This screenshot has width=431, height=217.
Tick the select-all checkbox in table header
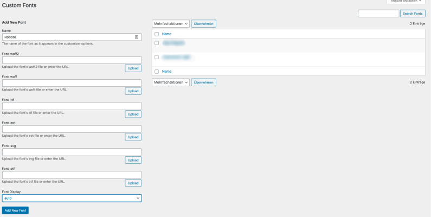tap(157, 34)
